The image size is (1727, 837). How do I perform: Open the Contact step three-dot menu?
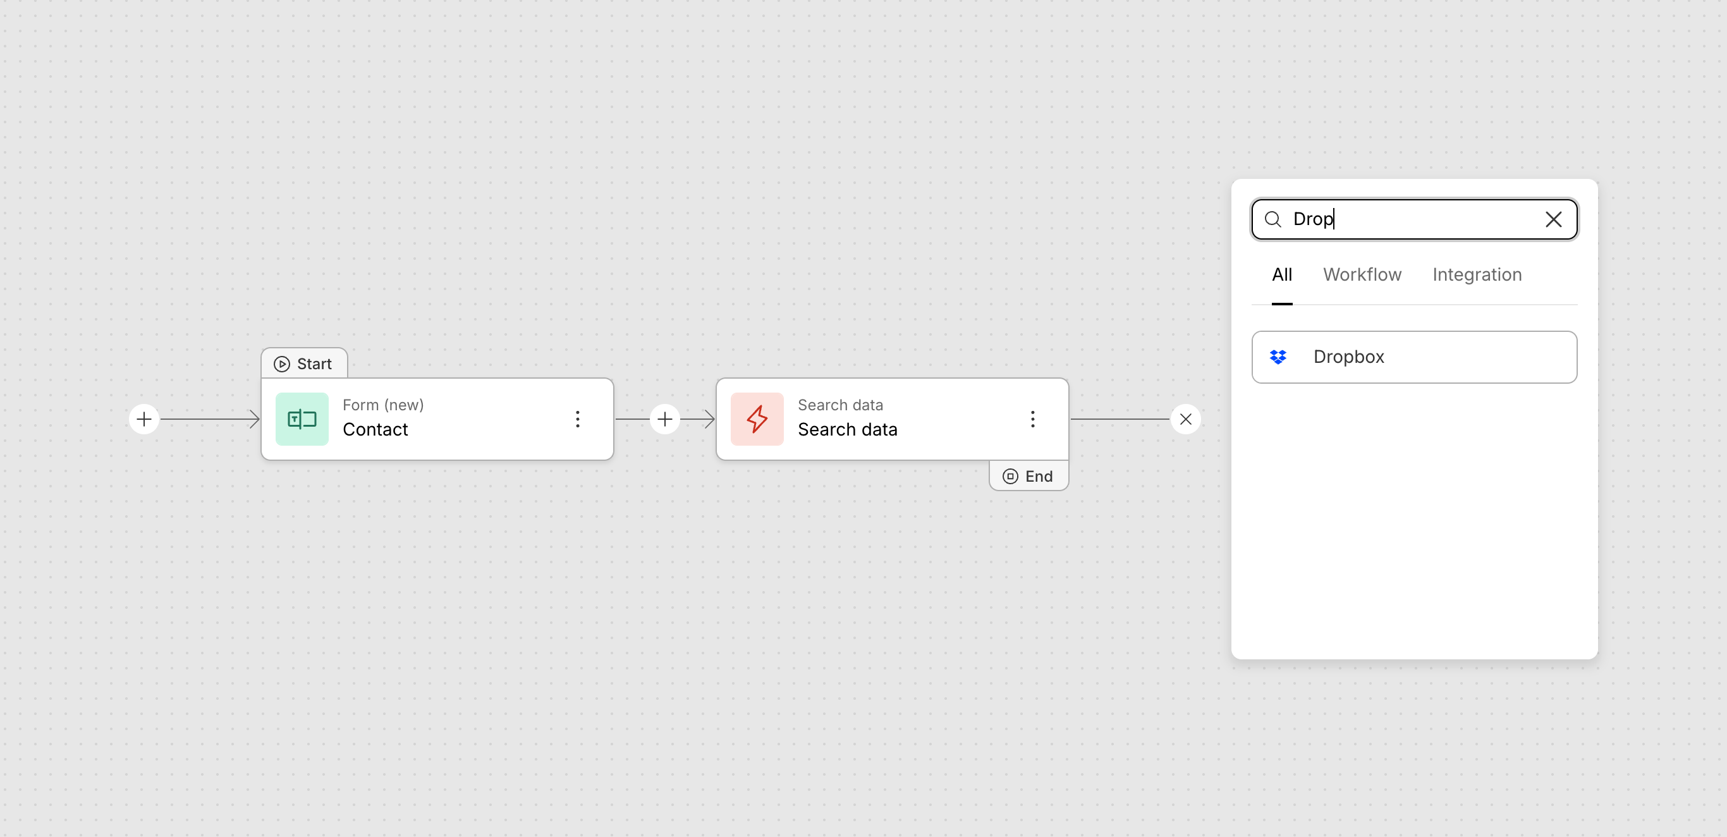pos(577,419)
